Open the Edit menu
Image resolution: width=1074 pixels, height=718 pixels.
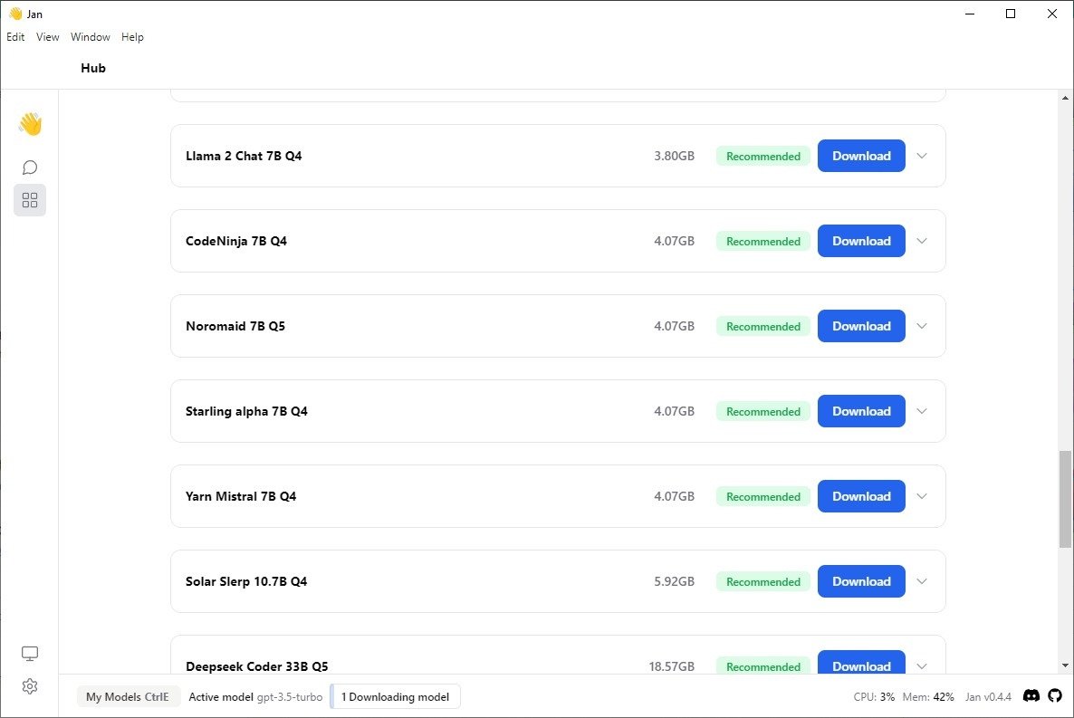15,37
